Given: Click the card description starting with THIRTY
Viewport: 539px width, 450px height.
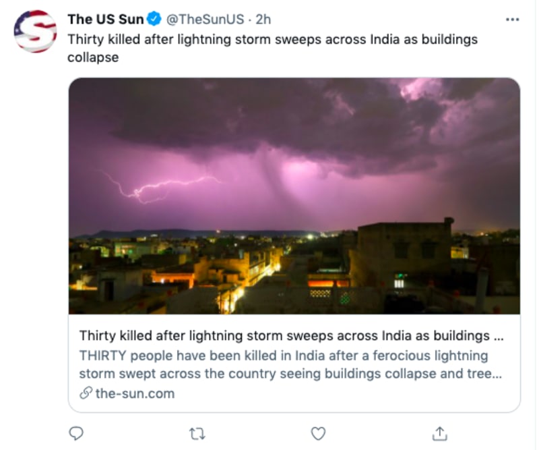Looking at the screenshot, I should click(290, 364).
